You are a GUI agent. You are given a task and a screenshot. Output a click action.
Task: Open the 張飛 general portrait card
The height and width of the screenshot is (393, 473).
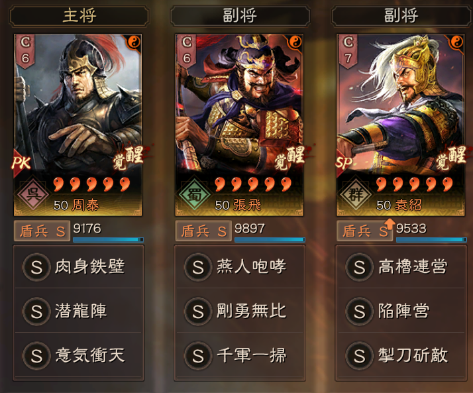(x=239, y=125)
